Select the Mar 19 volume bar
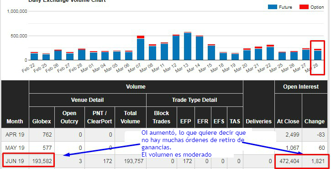The image size is (331, 169). point(235,57)
